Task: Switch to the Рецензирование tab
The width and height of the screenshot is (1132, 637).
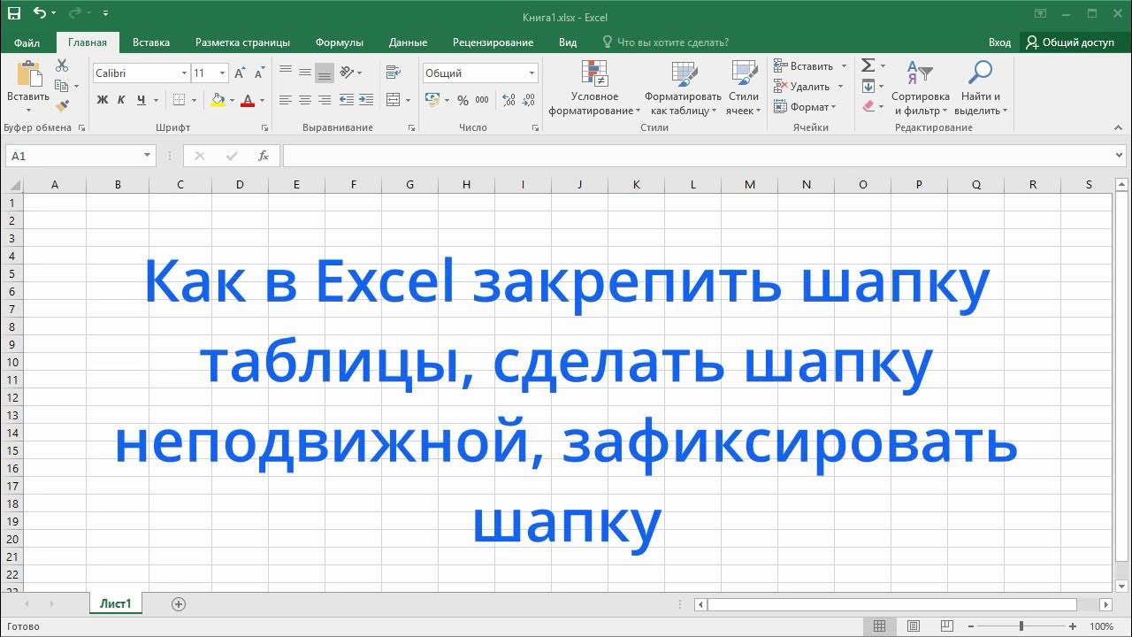Action: click(x=493, y=42)
